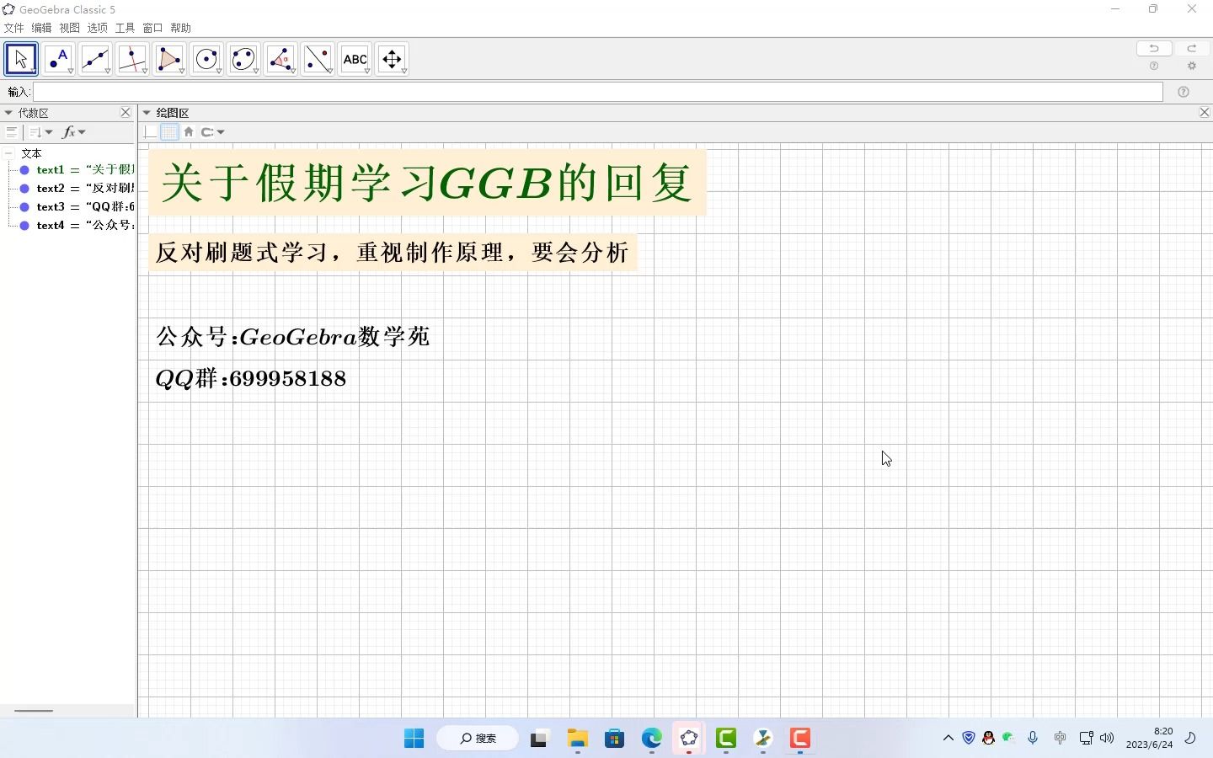
Task: Select the Point tool
Action: [58, 59]
